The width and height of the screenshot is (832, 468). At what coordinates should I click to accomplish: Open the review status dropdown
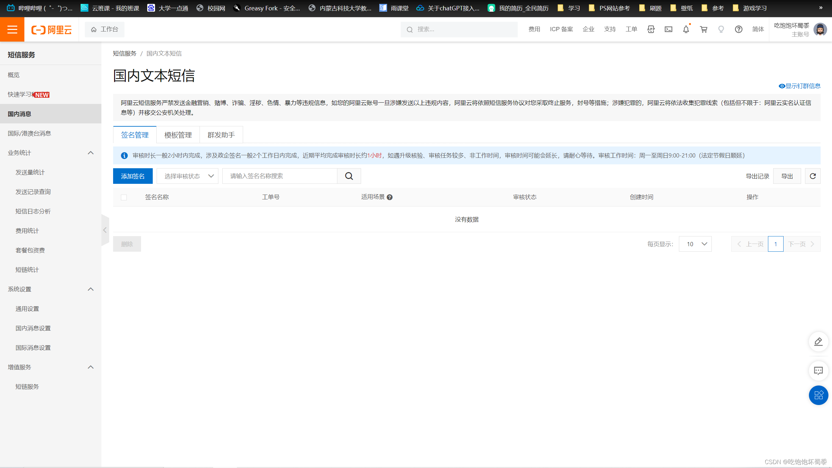[188, 176]
